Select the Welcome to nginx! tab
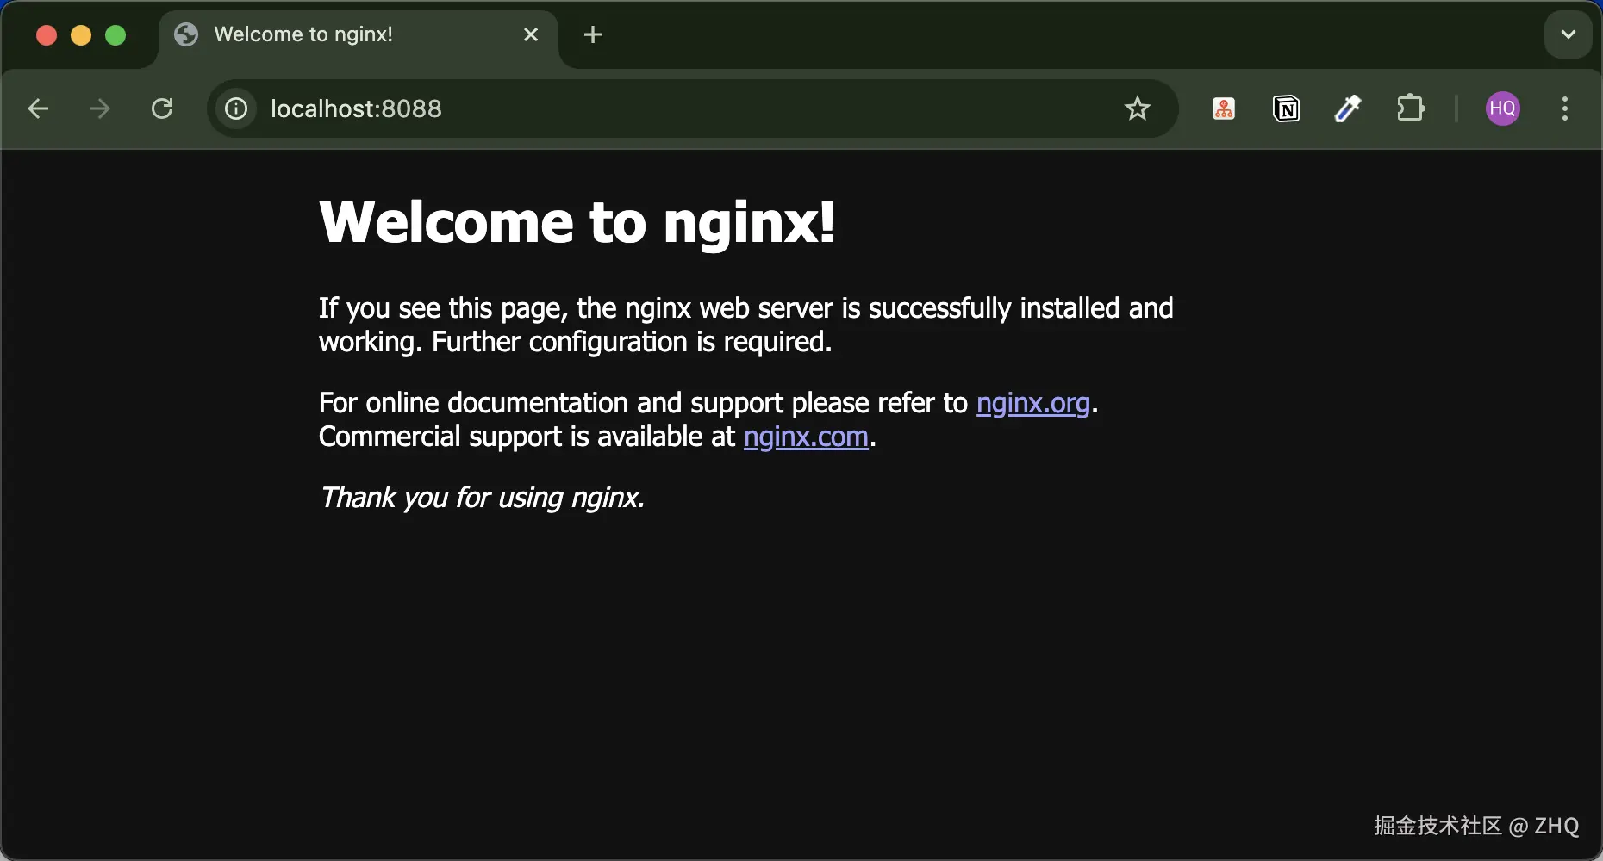1603x861 pixels. 359,34
